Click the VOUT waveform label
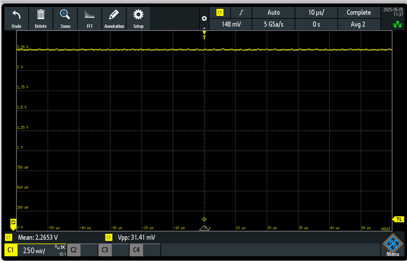The image size is (407, 261). [385, 228]
